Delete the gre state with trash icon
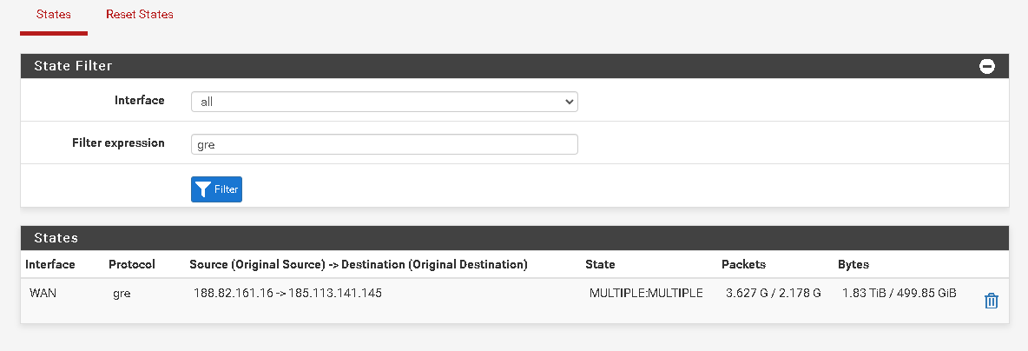1028x351 pixels. pyautogui.click(x=991, y=301)
